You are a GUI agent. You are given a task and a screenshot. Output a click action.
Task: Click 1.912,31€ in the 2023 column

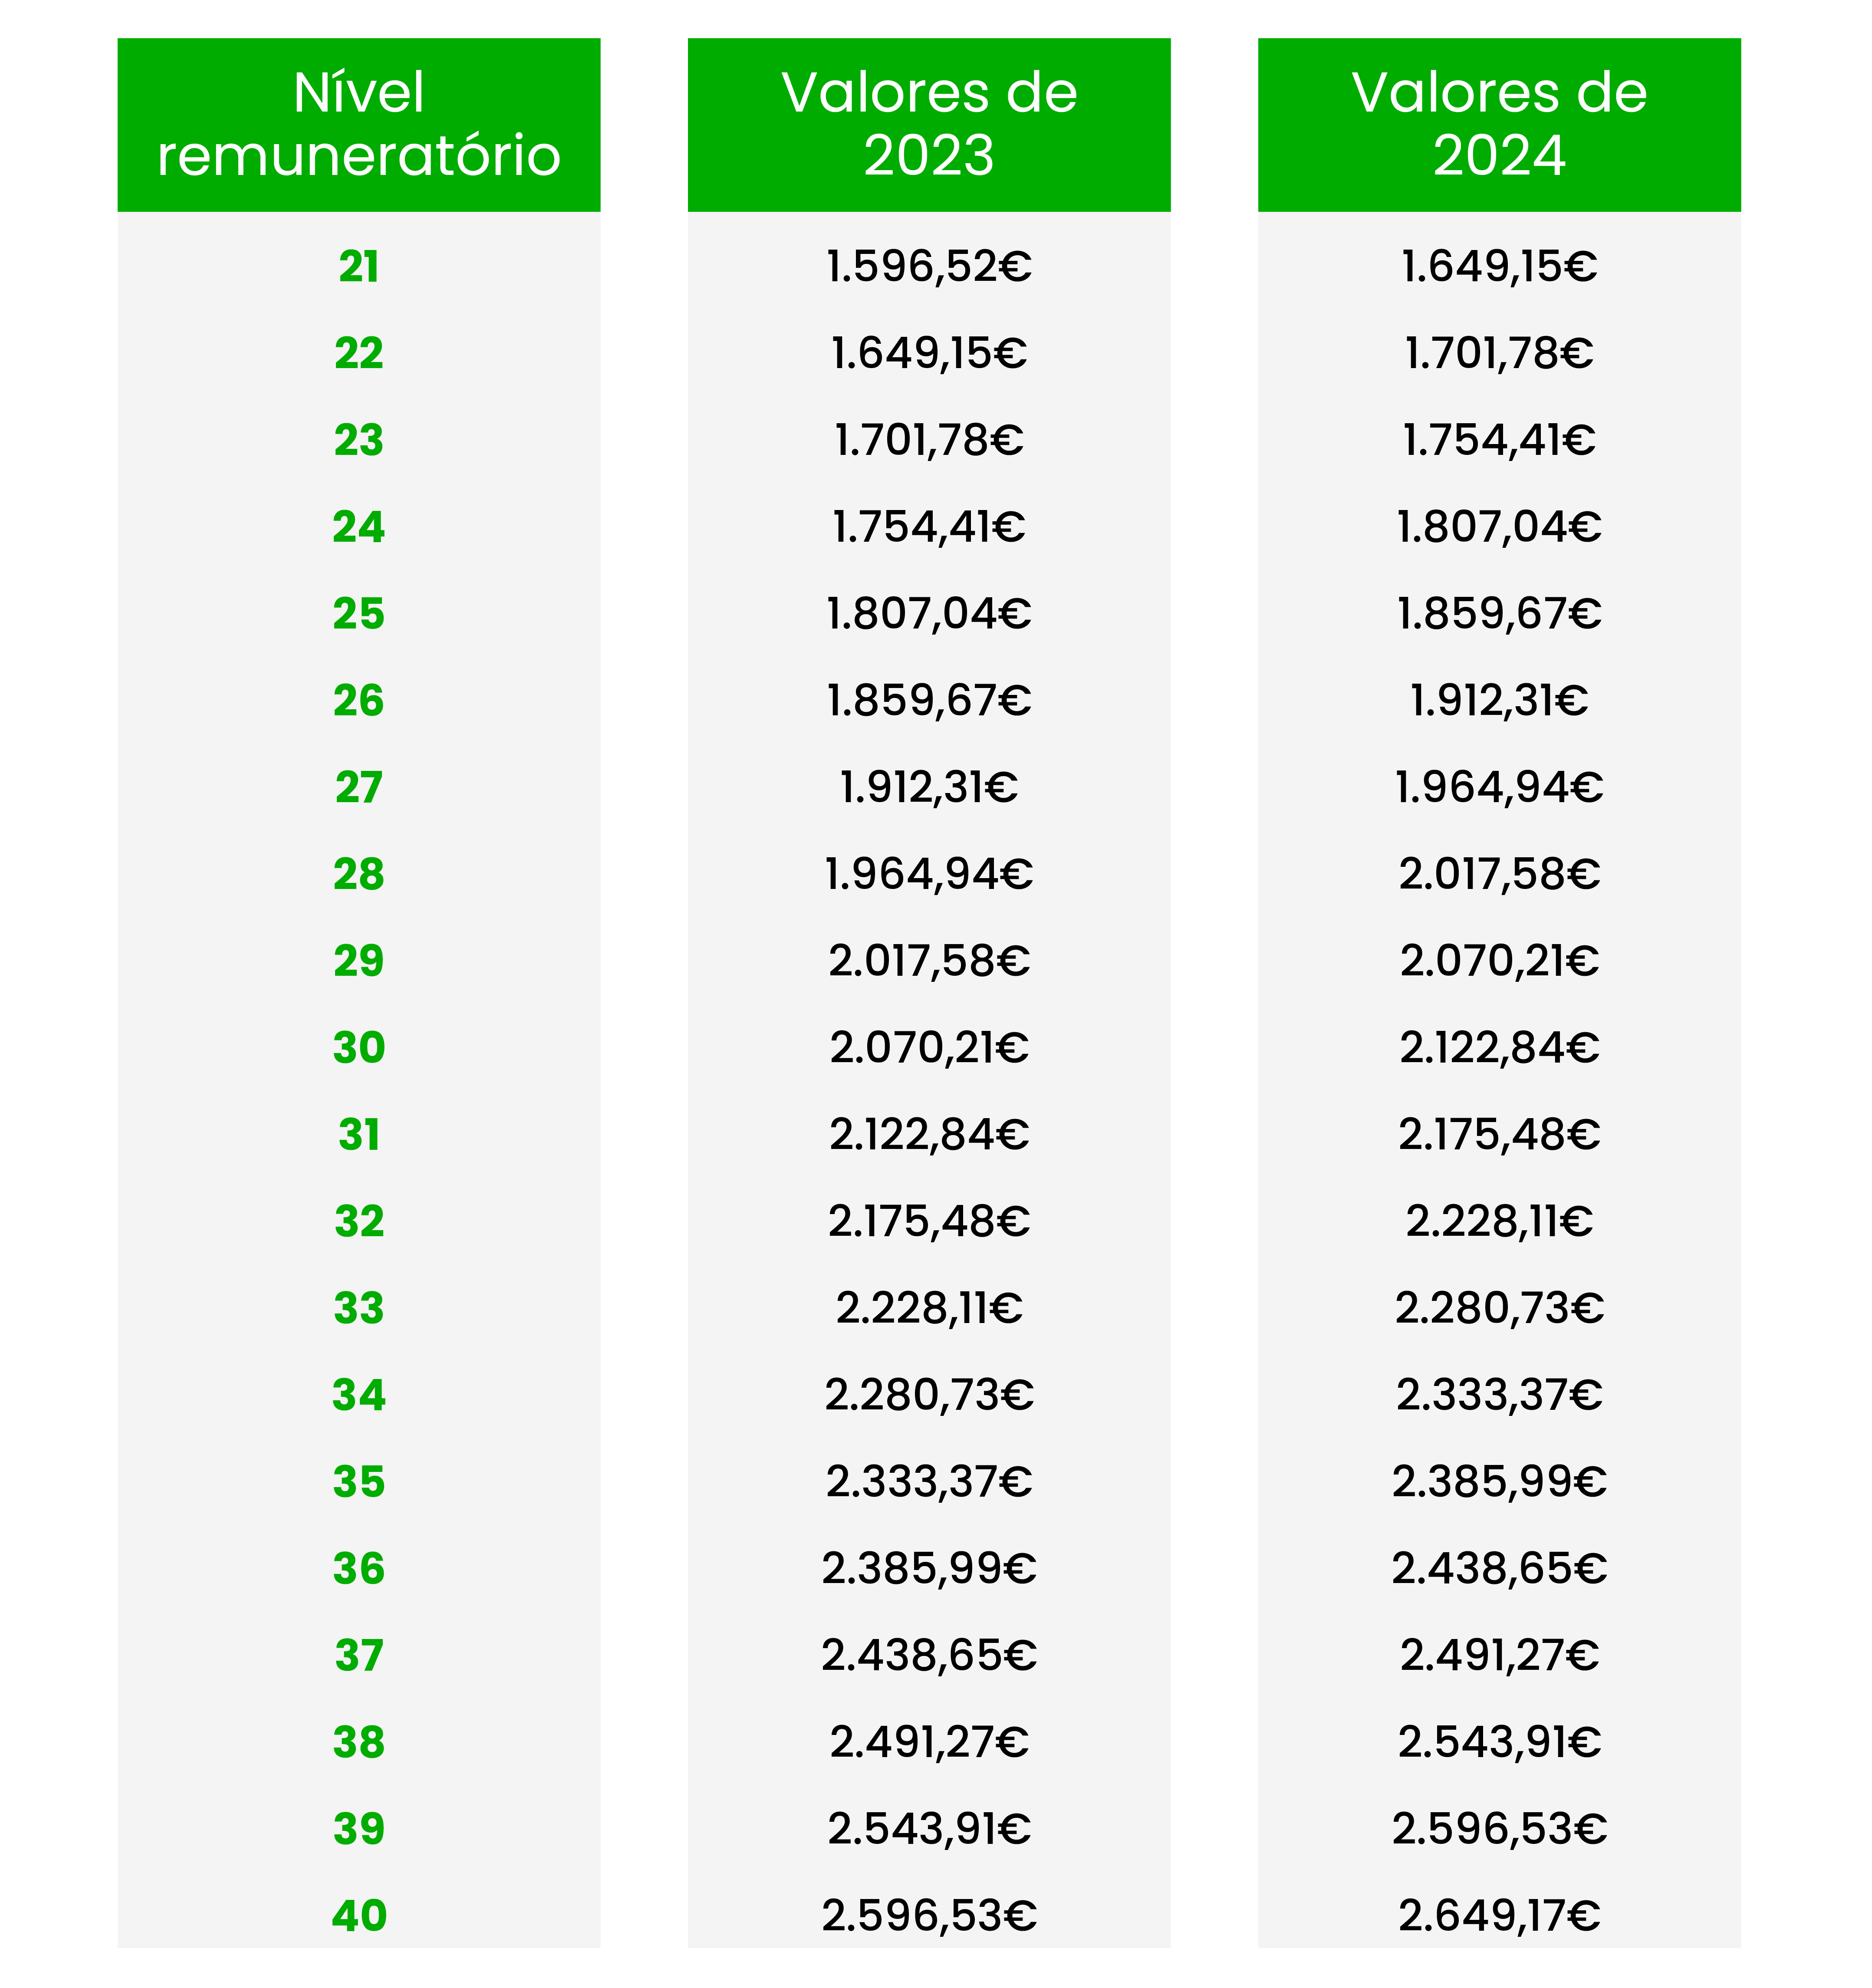[929, 788]
